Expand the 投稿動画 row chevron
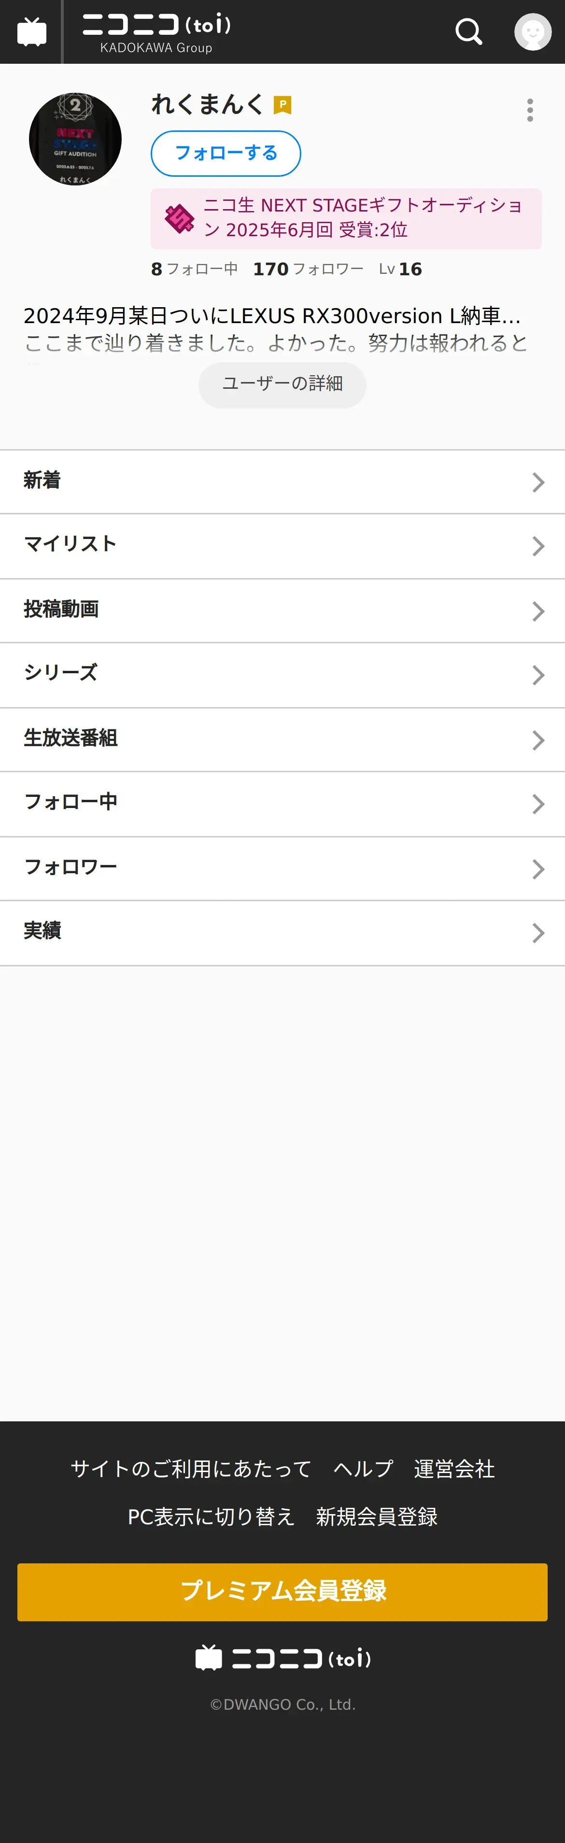This screenshot has height=1843, width=565. (538, 611)
